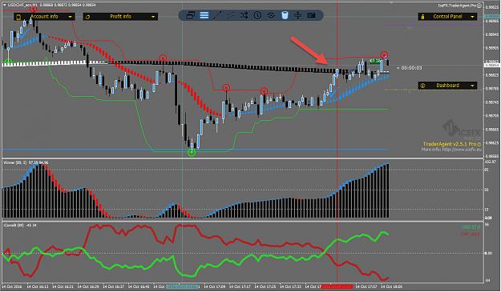The image size is (501, 292).
Task: Expand the Dashboard dropdown arrow
Action: click(x=472, y=86)
